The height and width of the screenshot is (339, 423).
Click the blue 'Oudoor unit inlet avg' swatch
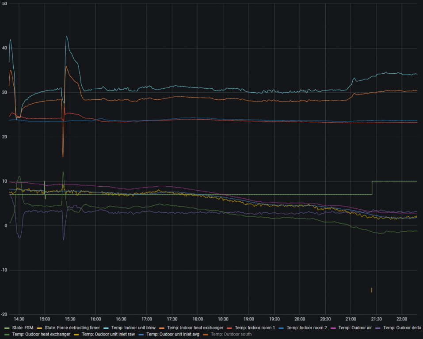click(141, 335)
